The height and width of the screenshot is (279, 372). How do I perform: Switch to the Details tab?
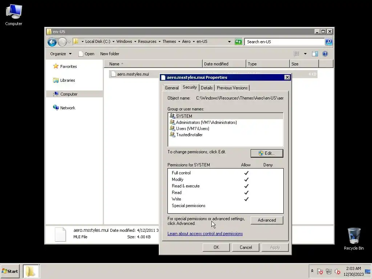point(207,88)
